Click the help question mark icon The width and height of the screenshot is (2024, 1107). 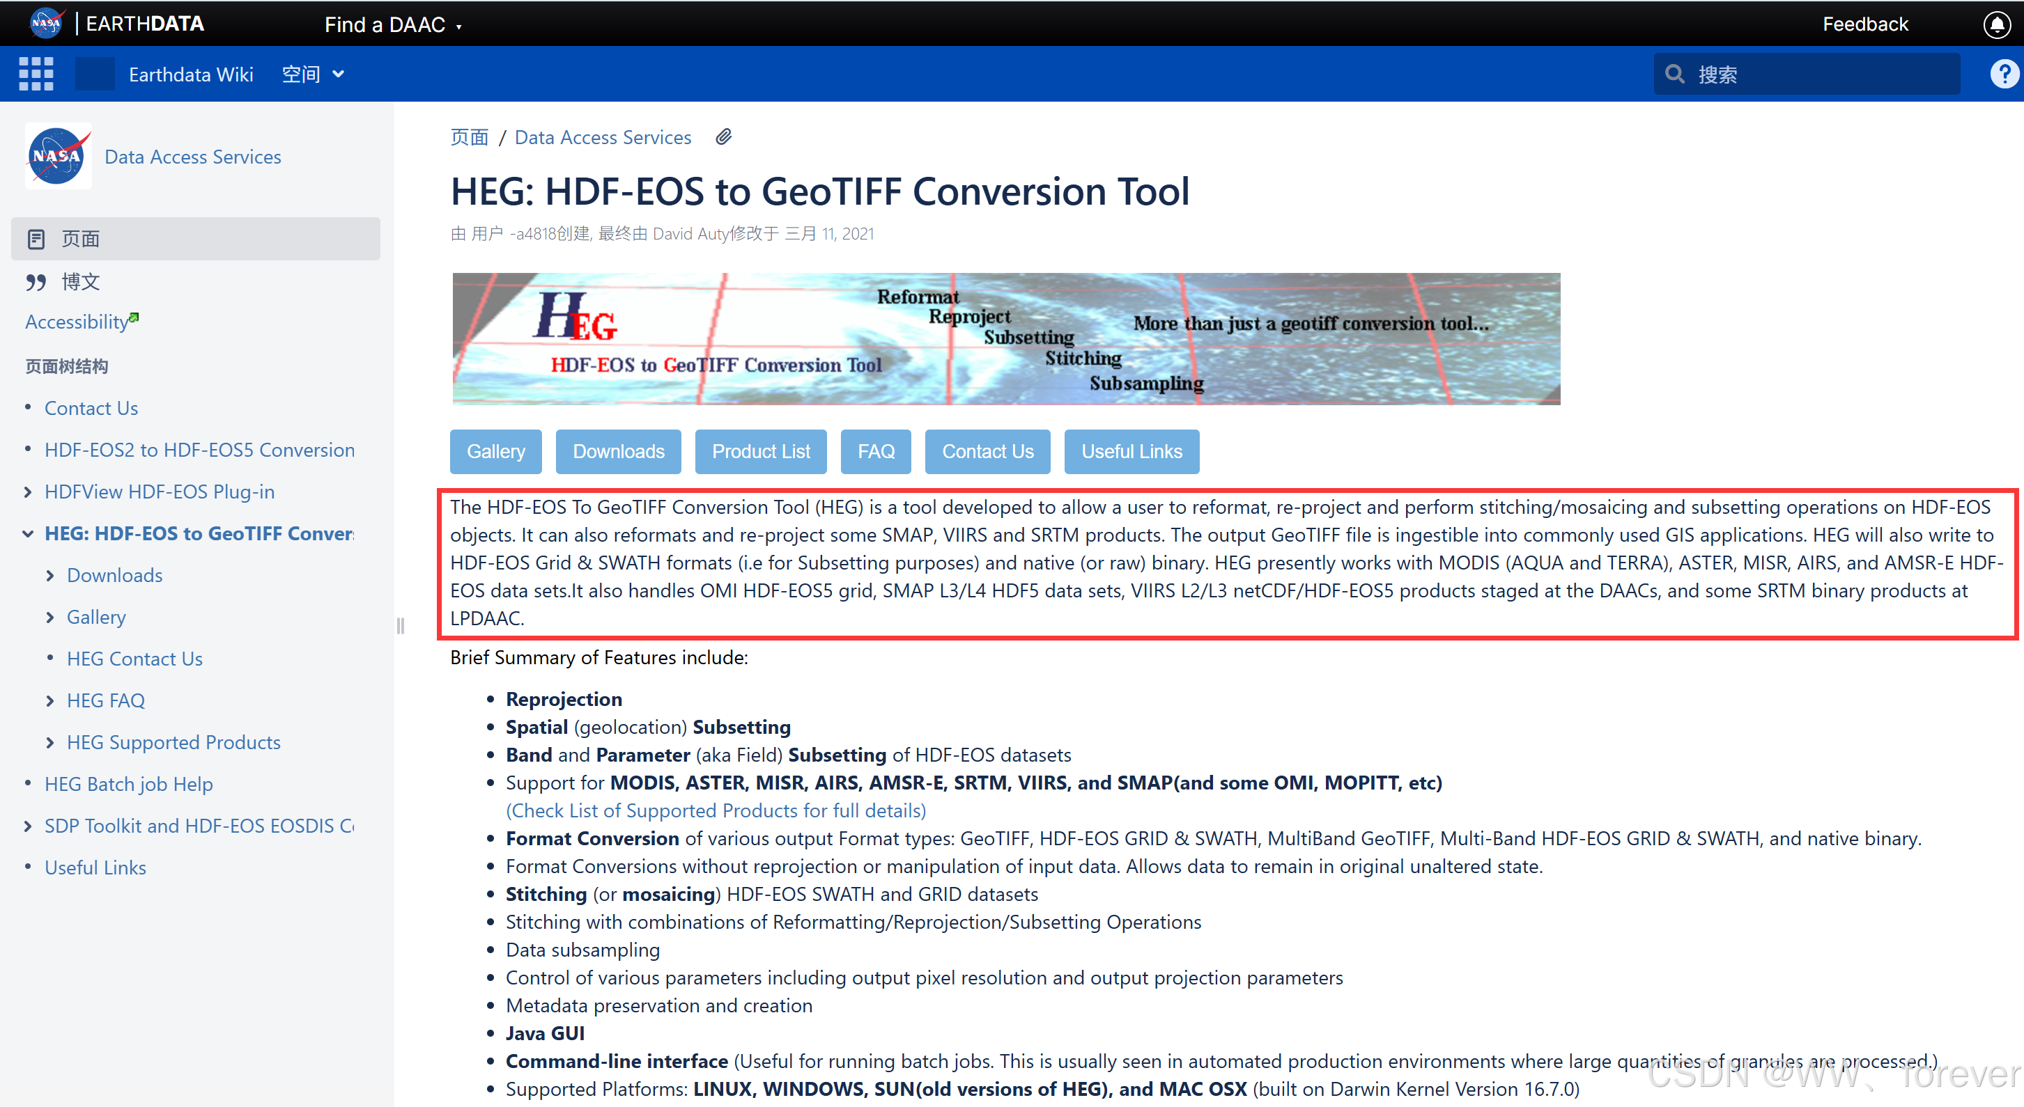click(2004, 73)
